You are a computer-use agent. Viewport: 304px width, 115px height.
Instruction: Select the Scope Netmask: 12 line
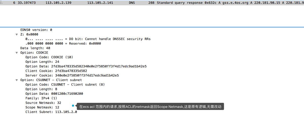point(42,107)
